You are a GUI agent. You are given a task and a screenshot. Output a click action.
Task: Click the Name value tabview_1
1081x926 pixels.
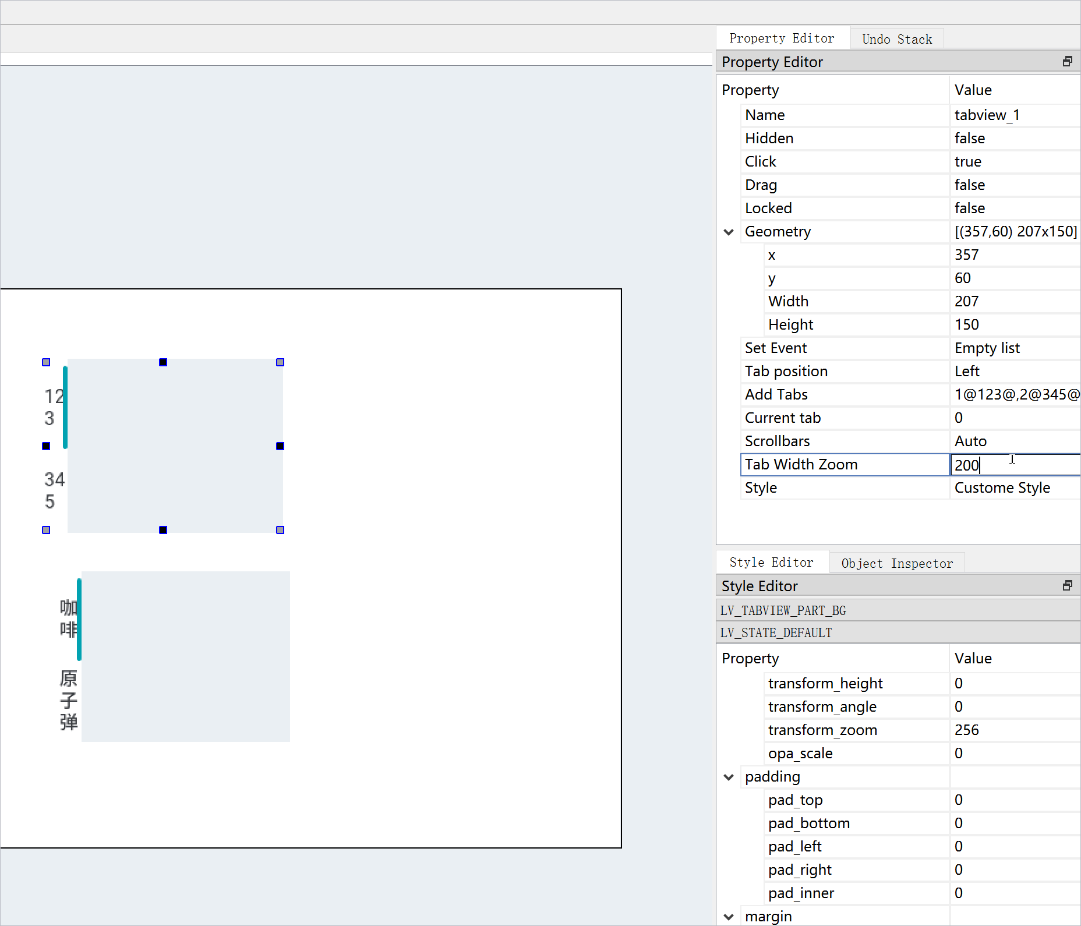coord(1015,115)
